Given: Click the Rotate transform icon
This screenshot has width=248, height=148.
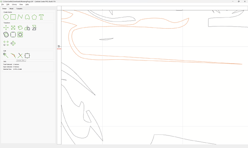Looking at the screenshot, I should point(20,28).
